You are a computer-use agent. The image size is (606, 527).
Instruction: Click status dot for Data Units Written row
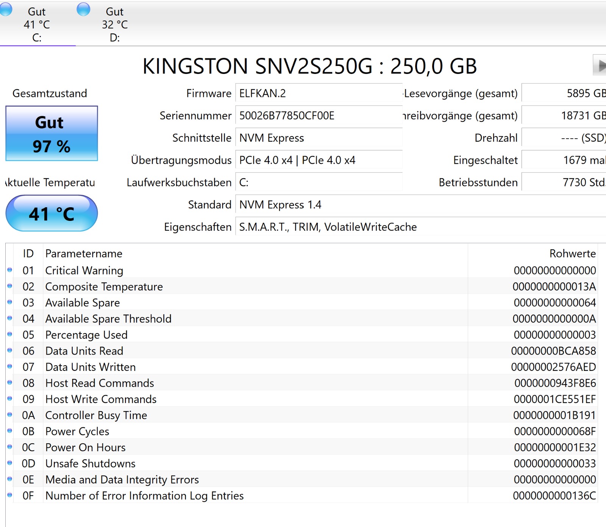pos(10,366)
